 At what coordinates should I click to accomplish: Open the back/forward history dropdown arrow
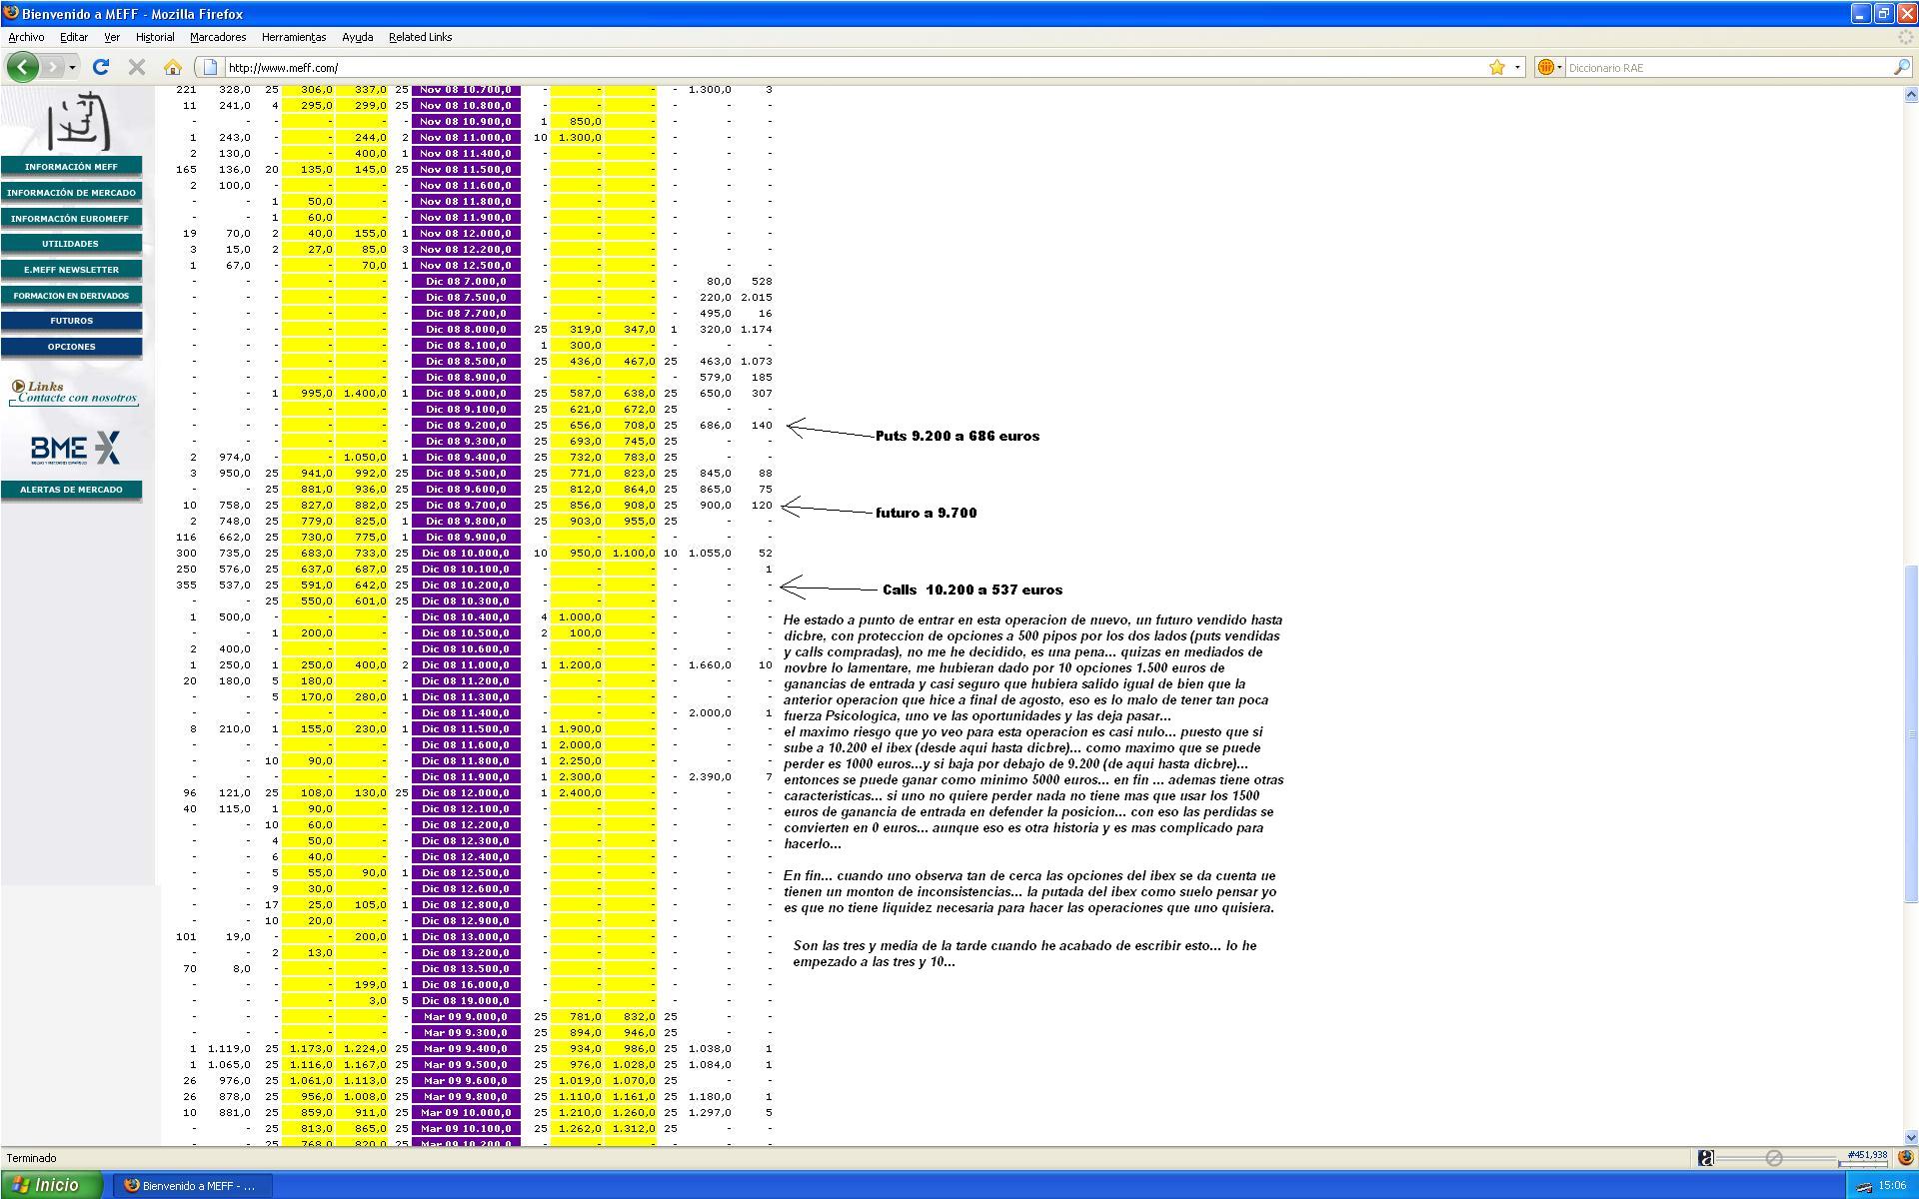(x=72, y=67)
